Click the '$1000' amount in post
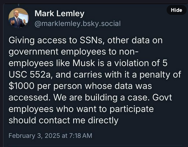Viewport: 188px width, 147px height. click(21, 86)
